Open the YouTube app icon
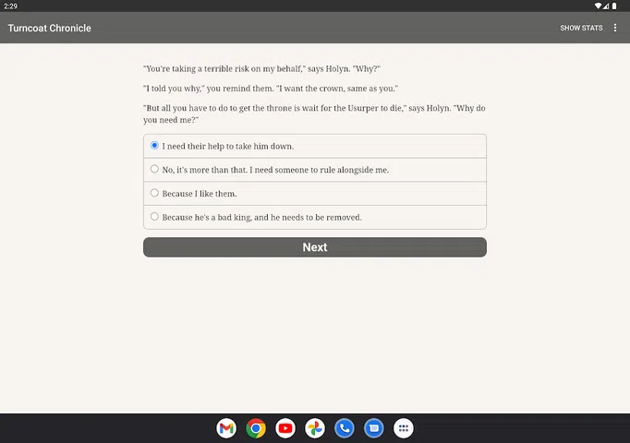This screenshot has width=630, height=443. 285,428
